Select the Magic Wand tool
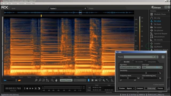Viewport: 171px width, 96px height. coord(107,80)
